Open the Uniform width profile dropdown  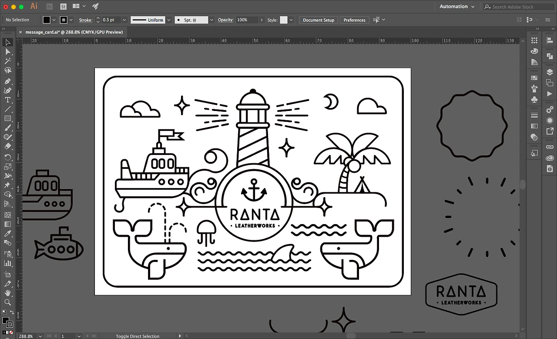coord(168,20)
